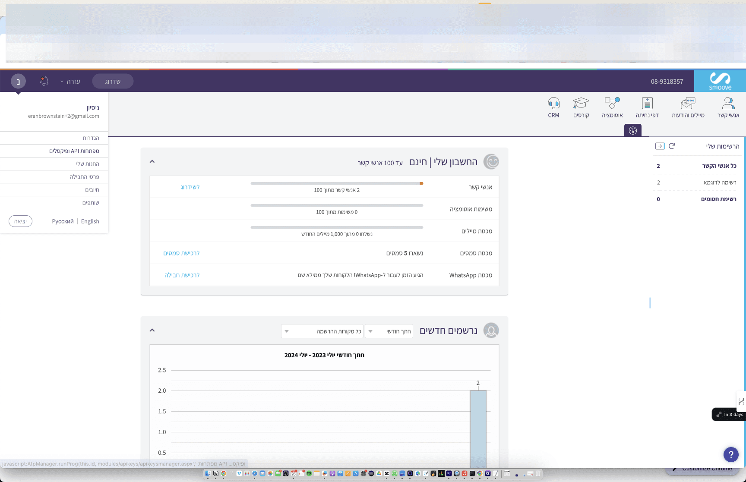The image size is (746, 482).
Task: Select חיובים in the user menu
Action: point(54,190)
